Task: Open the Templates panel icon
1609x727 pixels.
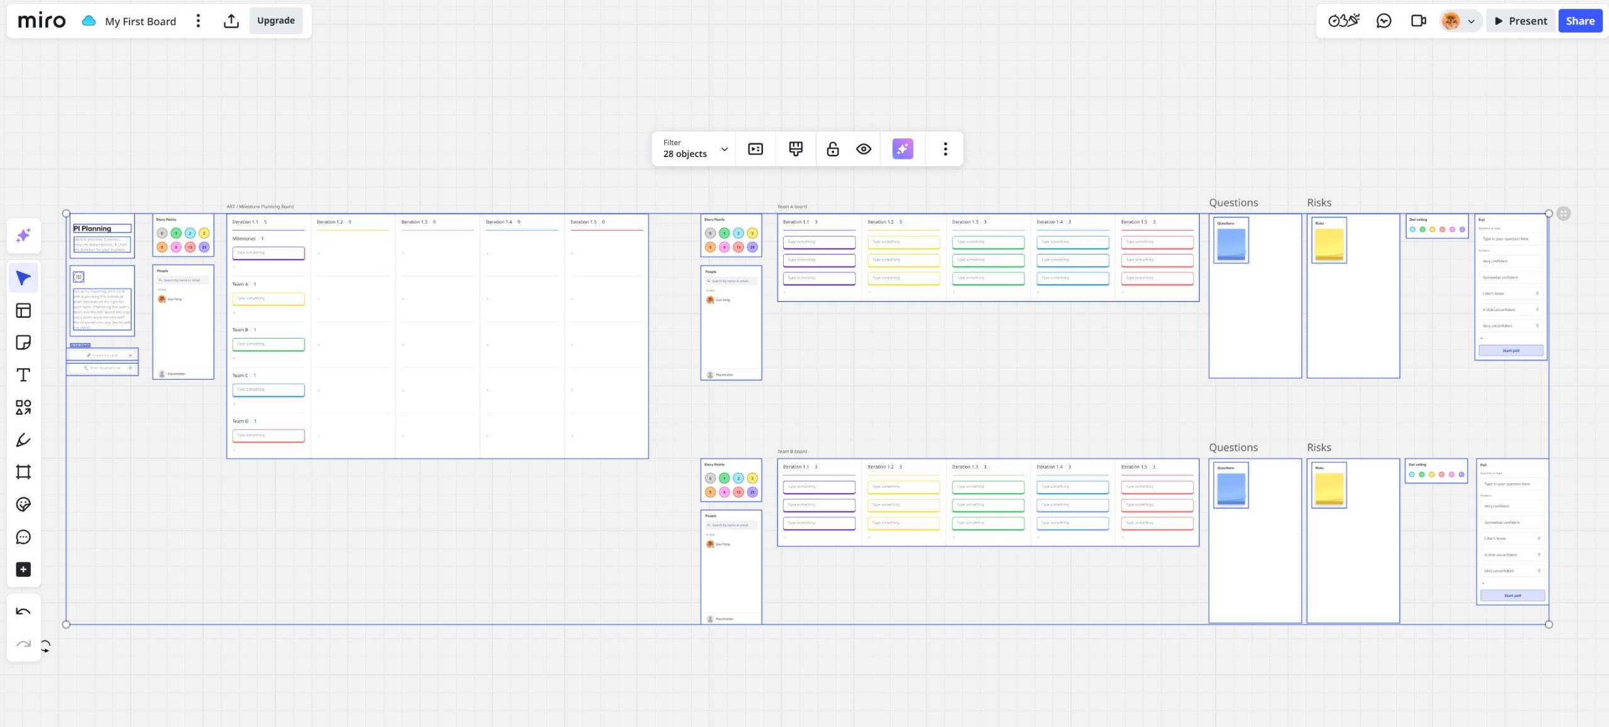Action: tap(23, 310)
